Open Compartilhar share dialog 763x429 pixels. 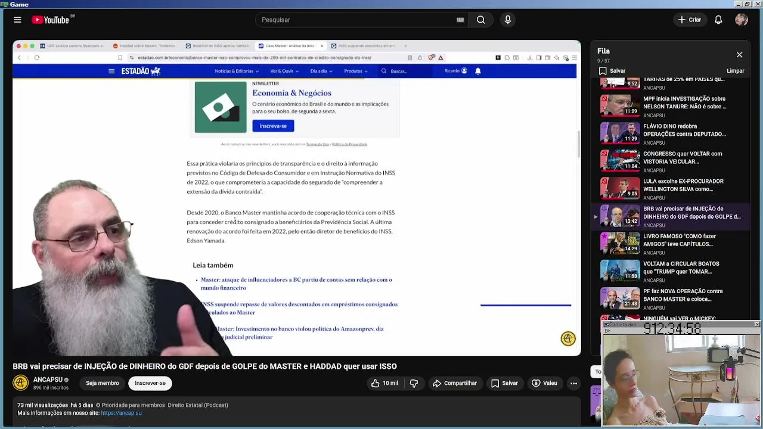click(x=455, y=383)
